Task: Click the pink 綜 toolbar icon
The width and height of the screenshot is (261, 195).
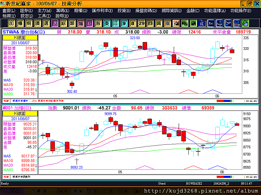Action: coord(89,23)
